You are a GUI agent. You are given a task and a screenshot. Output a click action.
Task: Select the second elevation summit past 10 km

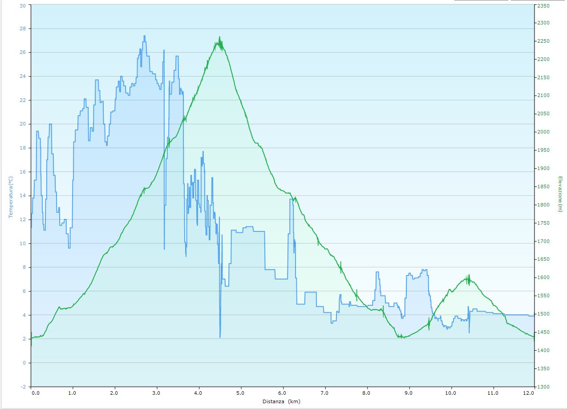(x=468, y=278)
